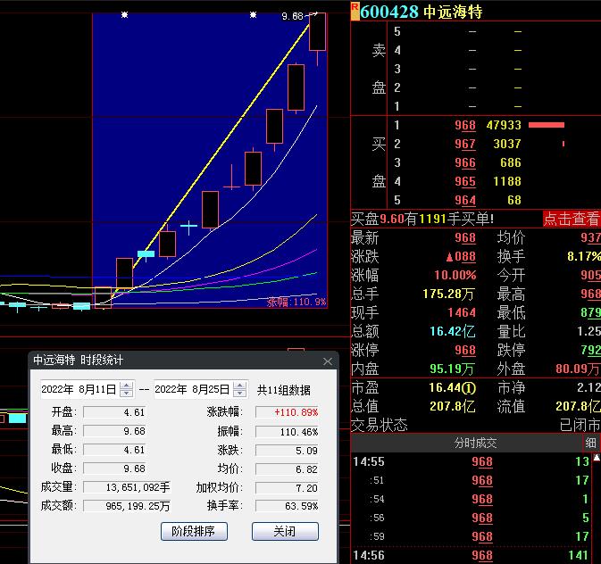Close the 时段统计 dialog with the X
This screenshot has height=564, width=601.
click(x=327, y=361)
